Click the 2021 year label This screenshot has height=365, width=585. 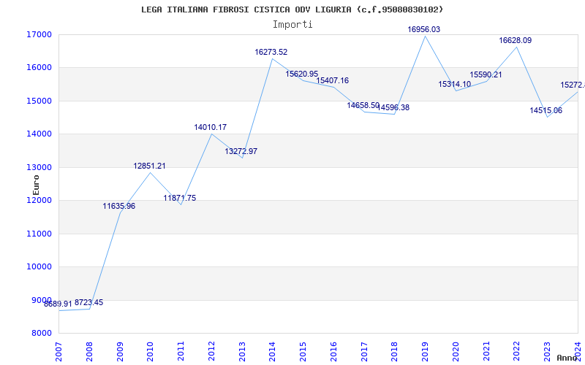(486, 352)
